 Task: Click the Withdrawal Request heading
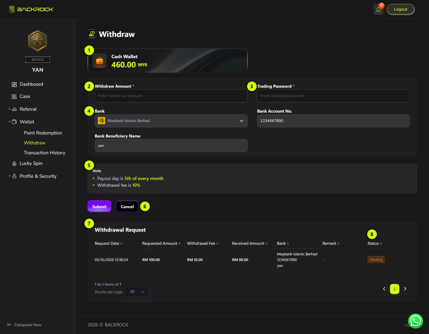(120, 230)
